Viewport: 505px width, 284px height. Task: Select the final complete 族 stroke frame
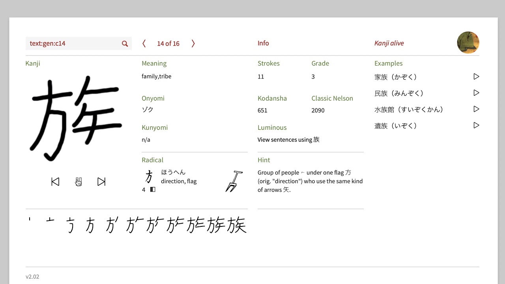point(237,225)
